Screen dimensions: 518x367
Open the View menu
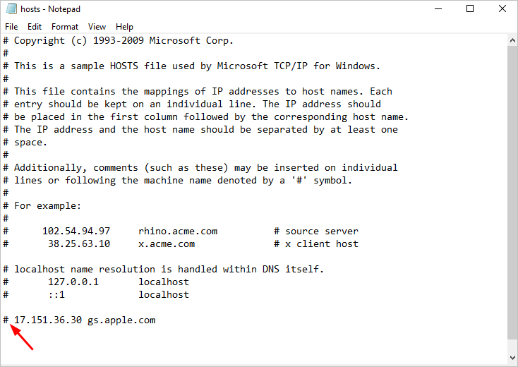(x=97, y=27)
